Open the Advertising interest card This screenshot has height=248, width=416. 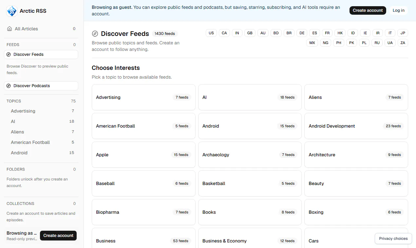[x=143, y=97]
